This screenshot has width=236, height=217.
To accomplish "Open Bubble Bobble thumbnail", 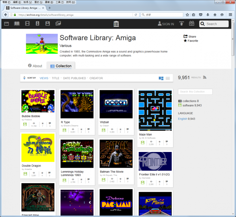I will coord(38,101).
